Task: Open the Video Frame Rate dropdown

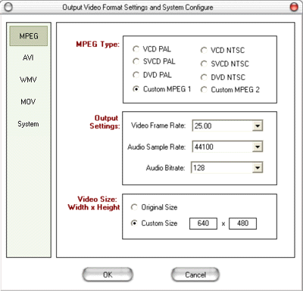Action: [258, 125]
